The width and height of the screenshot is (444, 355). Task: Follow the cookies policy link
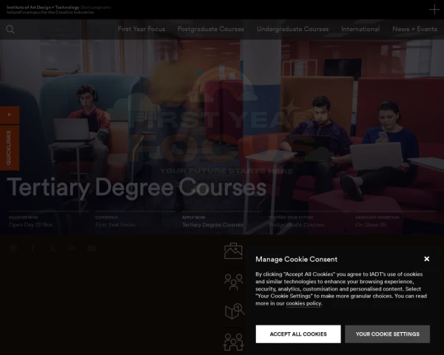[x=303, y=303]
